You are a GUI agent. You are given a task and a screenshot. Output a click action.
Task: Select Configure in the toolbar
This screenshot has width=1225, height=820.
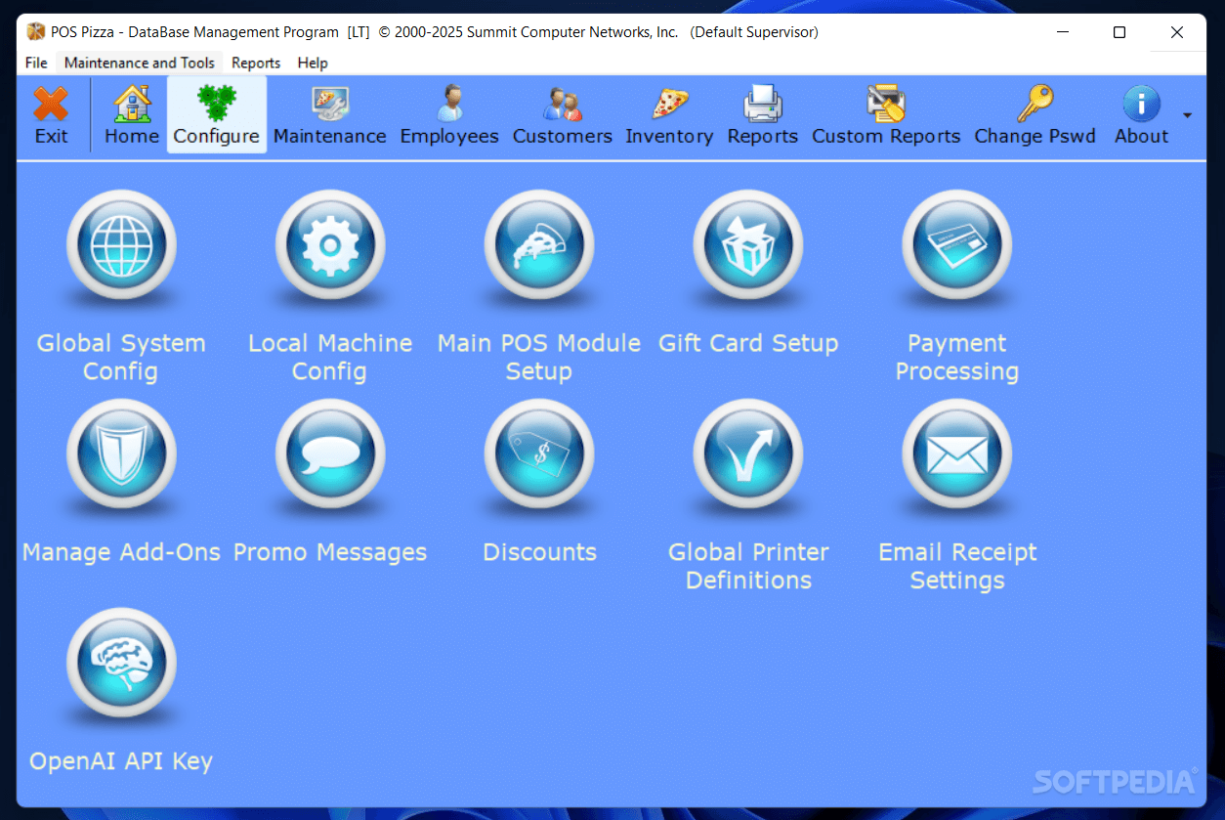coord(217,115)
